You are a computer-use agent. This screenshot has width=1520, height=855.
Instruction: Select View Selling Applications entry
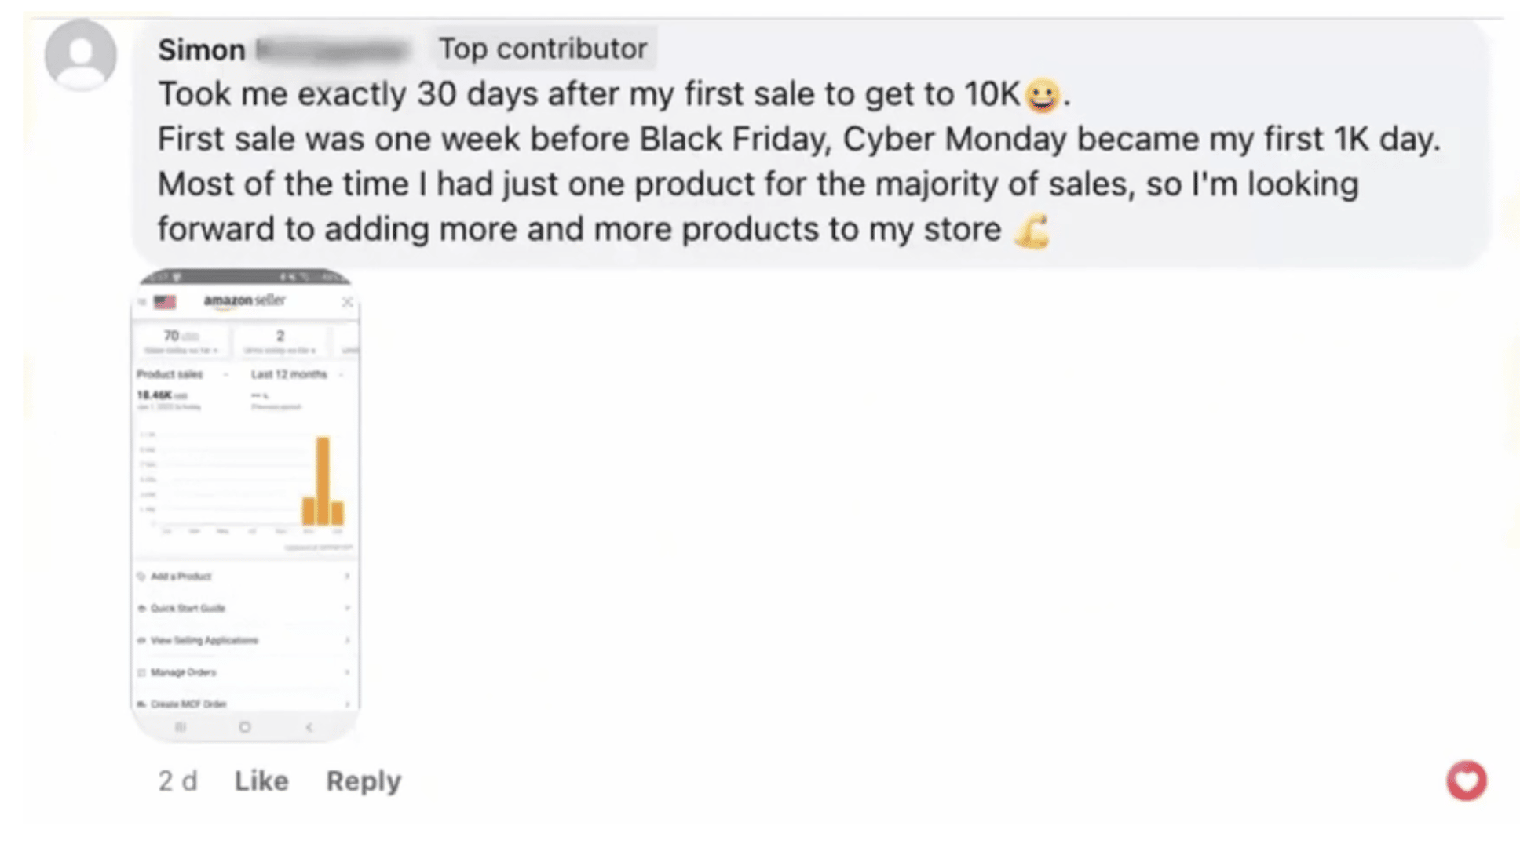point(204,641)
